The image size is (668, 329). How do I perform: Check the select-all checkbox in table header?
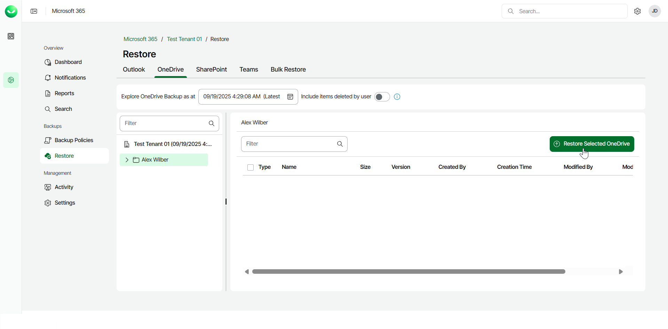[x=250, y=167]
